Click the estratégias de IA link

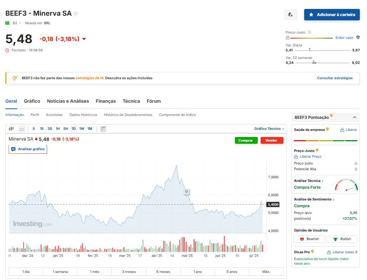[x=89, y=78]
